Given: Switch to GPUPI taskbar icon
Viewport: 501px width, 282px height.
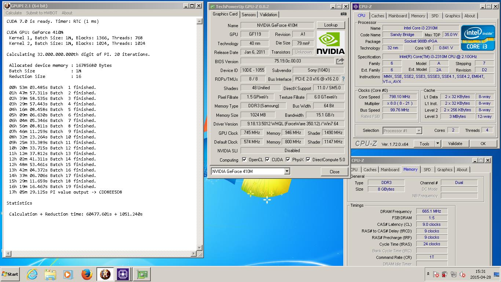Looking at the screenshot, I should 105,274.
